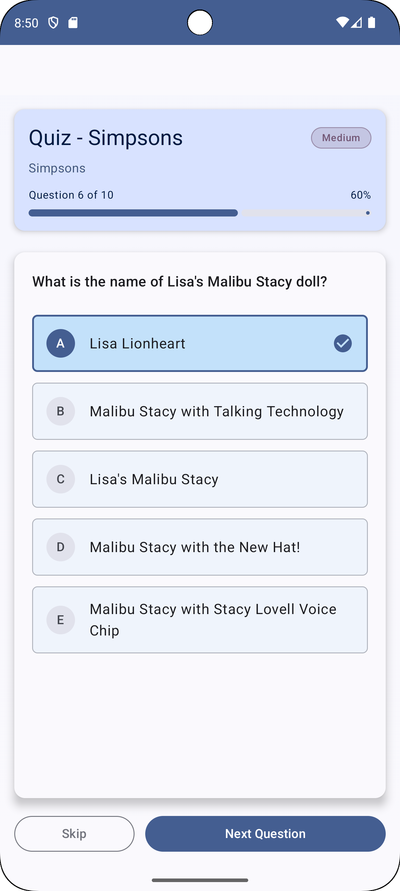The height and width of the screenshot is (891, 400).
Task: Tap the letter A circle badge
Action: click(x=60, y=343)
